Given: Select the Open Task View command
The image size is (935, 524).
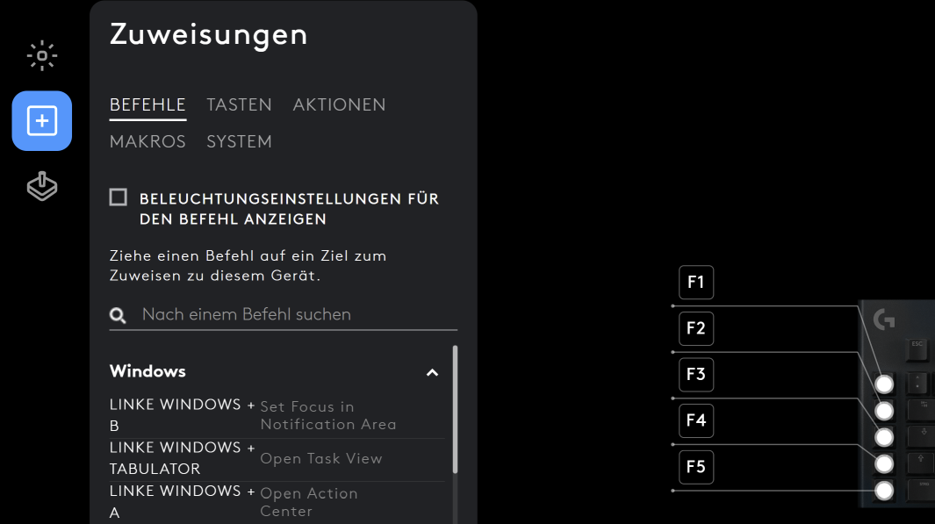Looking at the screenshot, I should point(320,458).
